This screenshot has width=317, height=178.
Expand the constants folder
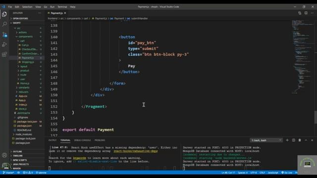(24, 88)
